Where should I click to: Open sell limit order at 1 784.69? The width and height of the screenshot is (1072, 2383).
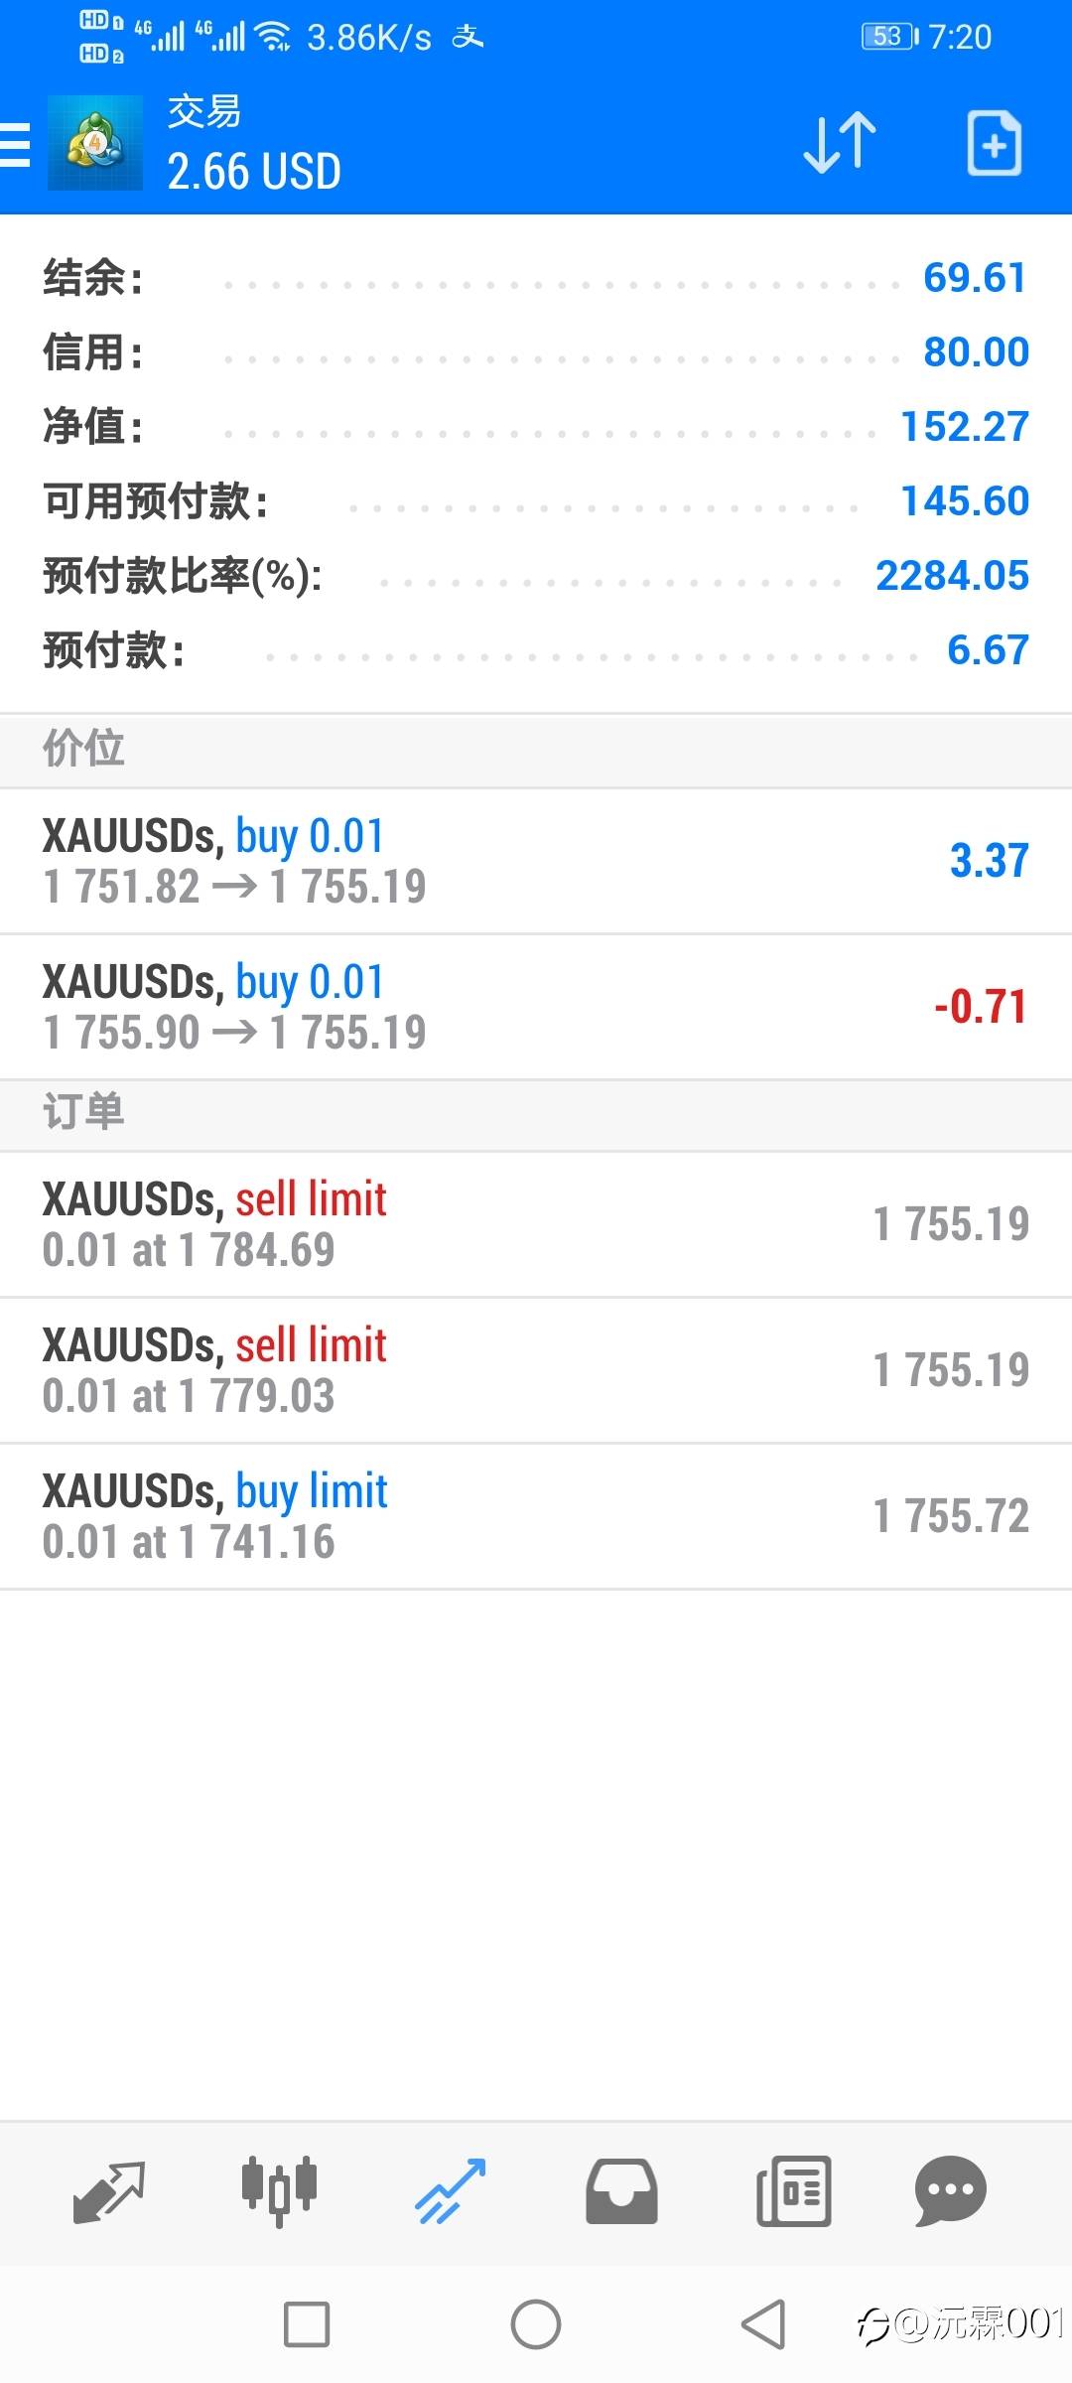click(536, 1224)
